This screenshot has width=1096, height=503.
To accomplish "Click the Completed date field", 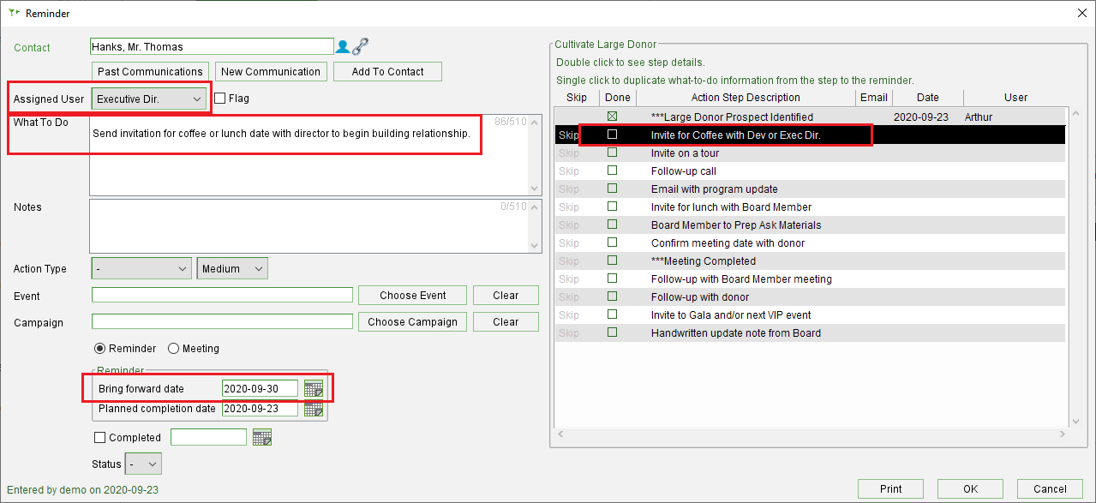I will [209, 438].
